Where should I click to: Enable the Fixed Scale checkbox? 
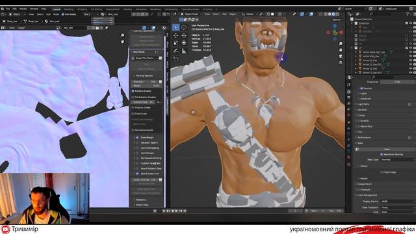(x=133, y=114)
